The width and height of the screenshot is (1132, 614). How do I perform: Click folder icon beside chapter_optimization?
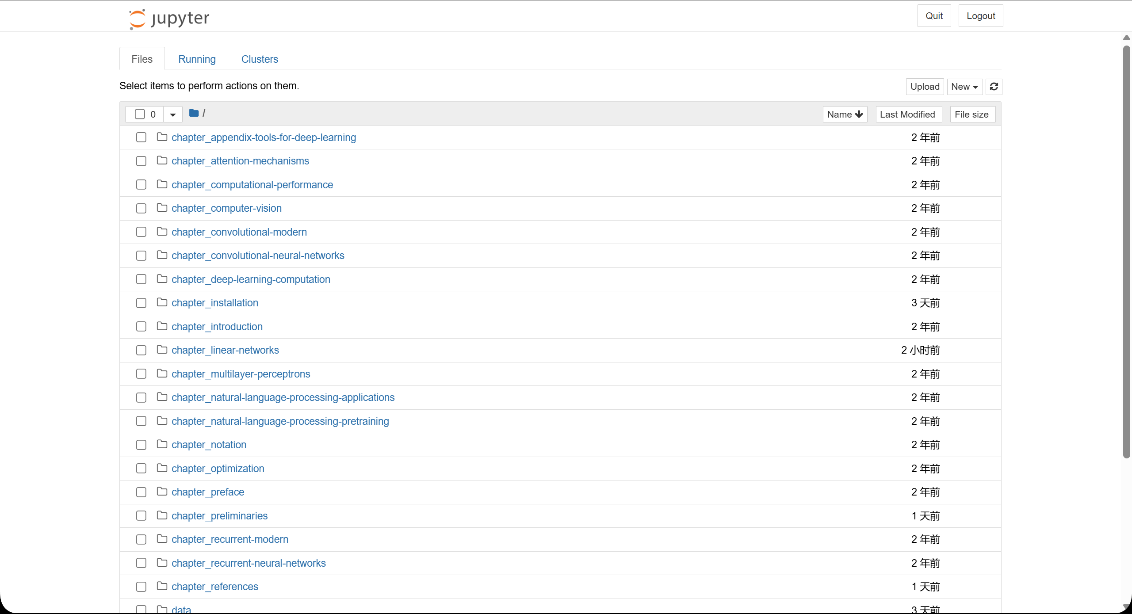click(162, 468)
